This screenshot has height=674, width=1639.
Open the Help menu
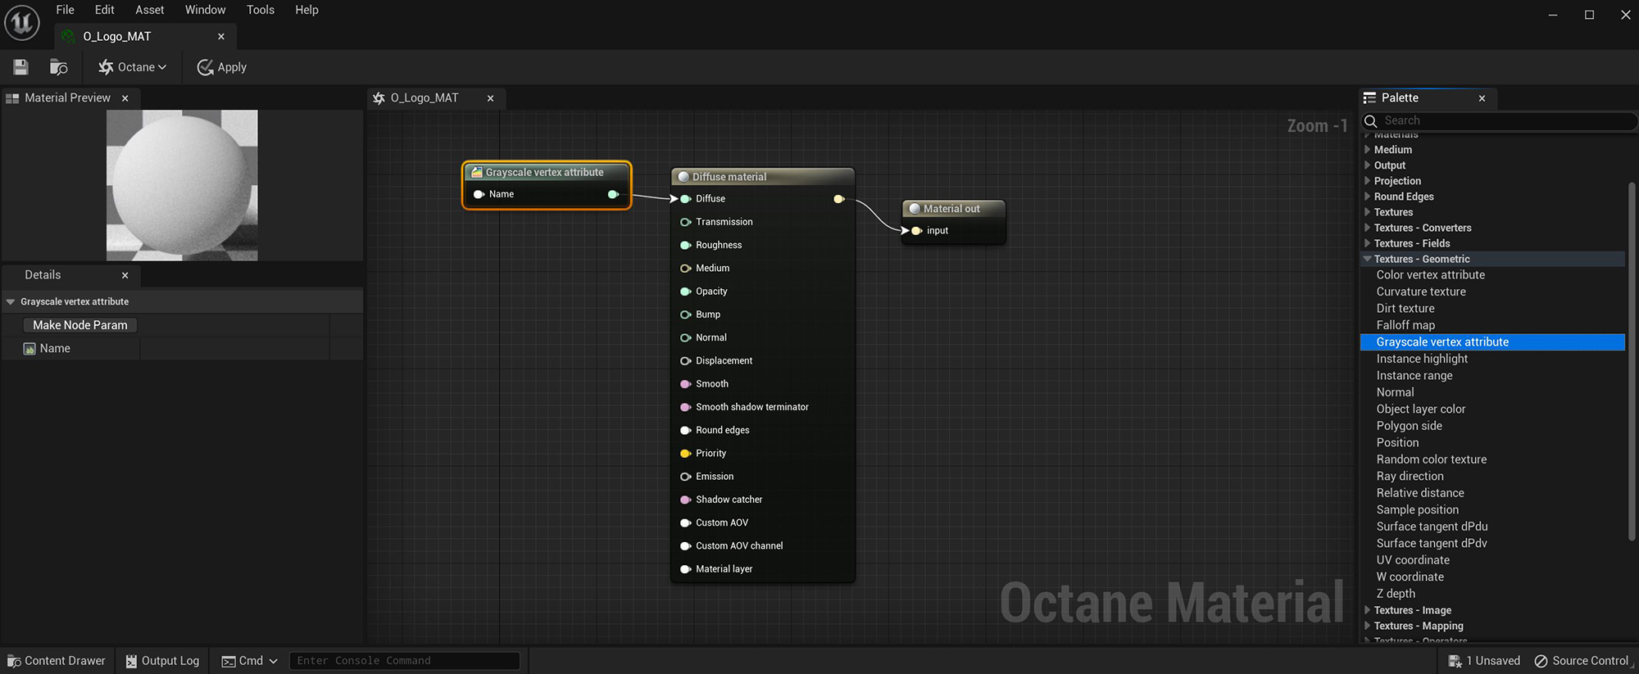point(306,10)
